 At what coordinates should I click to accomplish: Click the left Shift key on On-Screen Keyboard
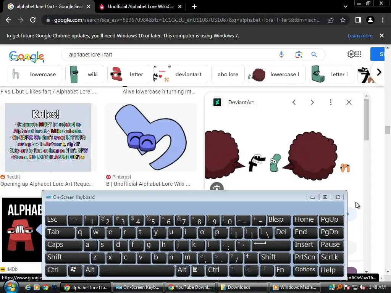[x=68, y=258]
